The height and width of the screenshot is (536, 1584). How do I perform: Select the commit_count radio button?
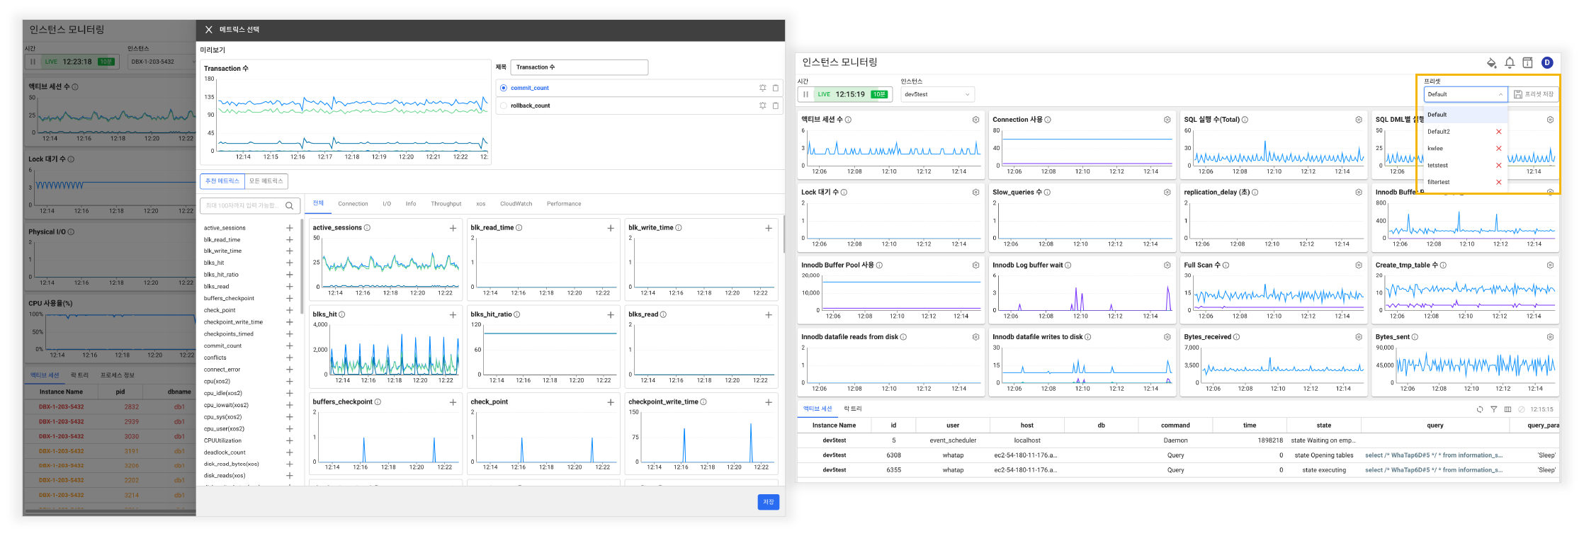click(504, 88)
